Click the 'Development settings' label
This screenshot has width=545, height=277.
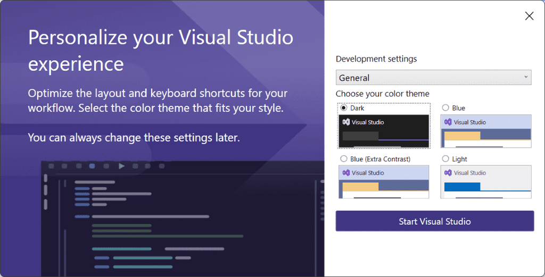click(376, 59)
